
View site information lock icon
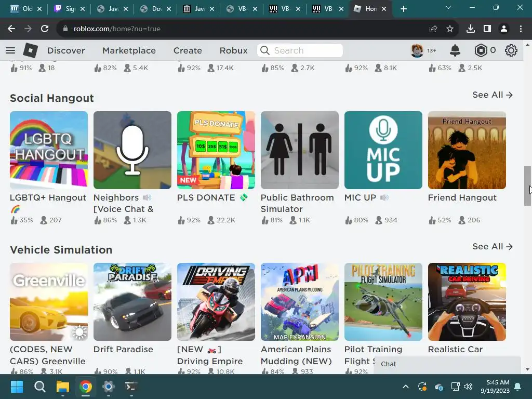click(65, 29)
